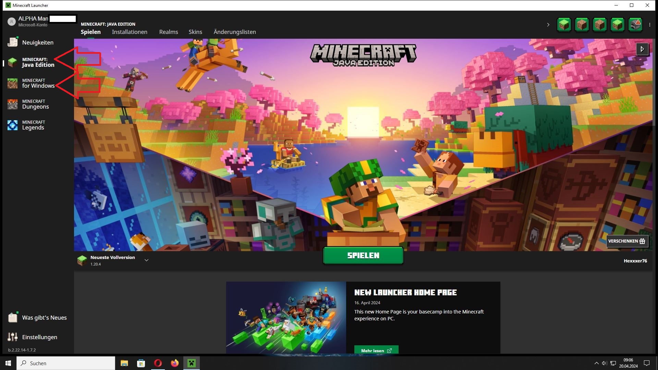The width and height of the screenshot is (658, 370).
Task: Click the VERSCHENKEN gift button
Action: [x=627, y=241]
